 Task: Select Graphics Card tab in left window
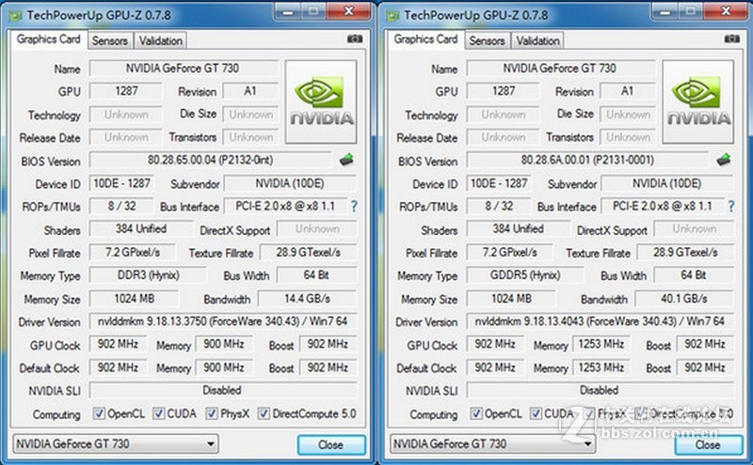(x=48, y=39)
